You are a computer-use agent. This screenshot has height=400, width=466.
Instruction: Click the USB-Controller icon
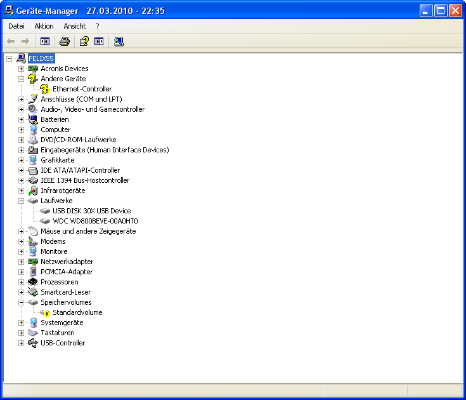pyautogui.click(x=33, y=343)
